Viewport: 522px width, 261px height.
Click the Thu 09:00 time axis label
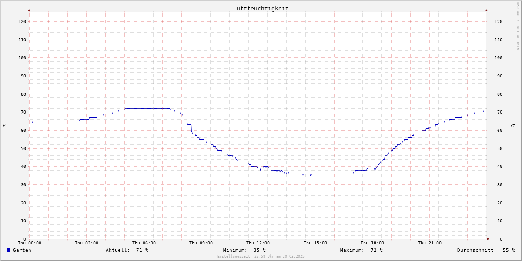(201, 243)
